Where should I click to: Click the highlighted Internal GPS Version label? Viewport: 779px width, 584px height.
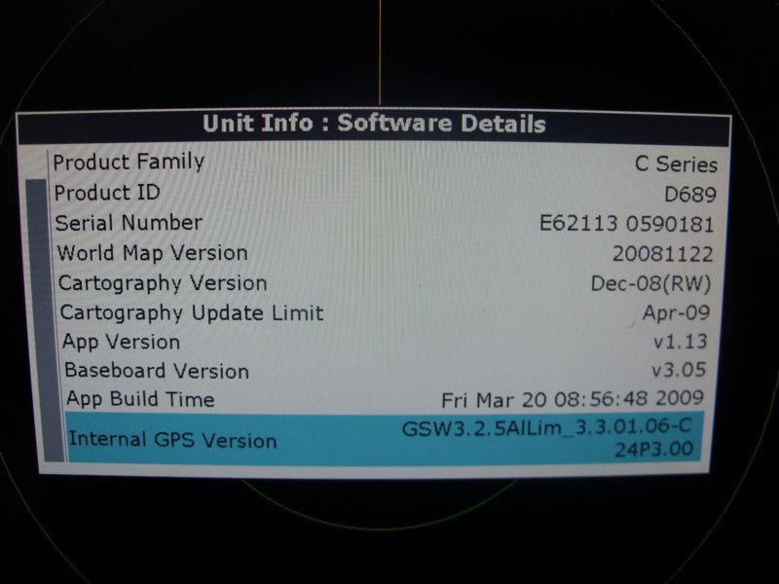pyautogui.click(x=172, y=440)
